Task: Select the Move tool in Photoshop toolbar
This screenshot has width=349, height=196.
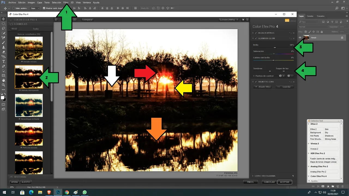Action: 4,19
